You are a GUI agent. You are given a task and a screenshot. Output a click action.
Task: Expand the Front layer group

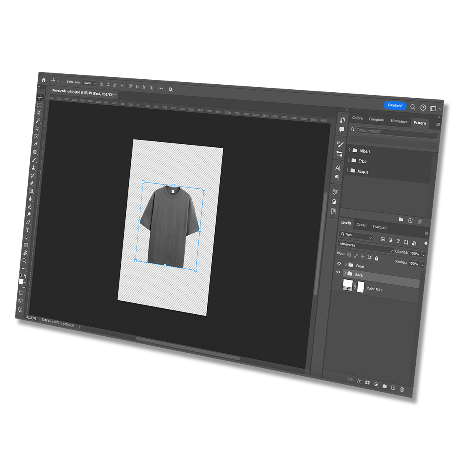tap(346, 264)
